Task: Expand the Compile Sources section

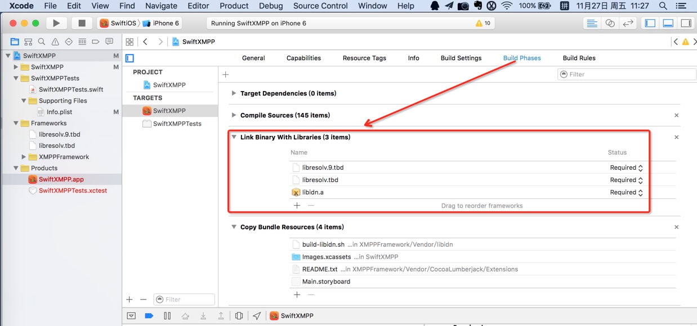Action: pyautogui.click(x=234, y=115)
